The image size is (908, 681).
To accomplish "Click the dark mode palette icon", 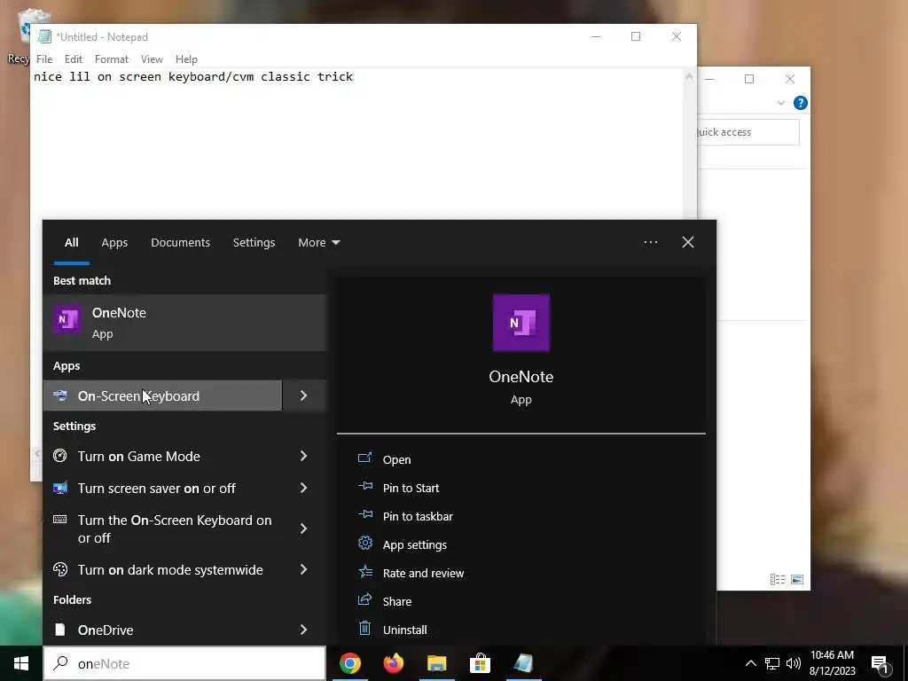I will (60, 569).
